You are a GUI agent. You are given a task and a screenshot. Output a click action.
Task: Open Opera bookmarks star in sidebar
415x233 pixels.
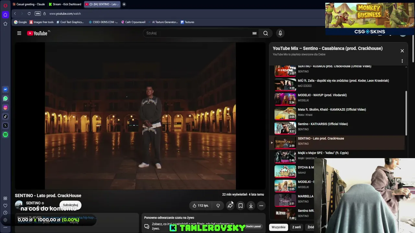tap(5, 24)
